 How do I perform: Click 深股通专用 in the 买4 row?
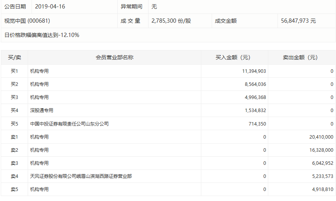point(42,111)
